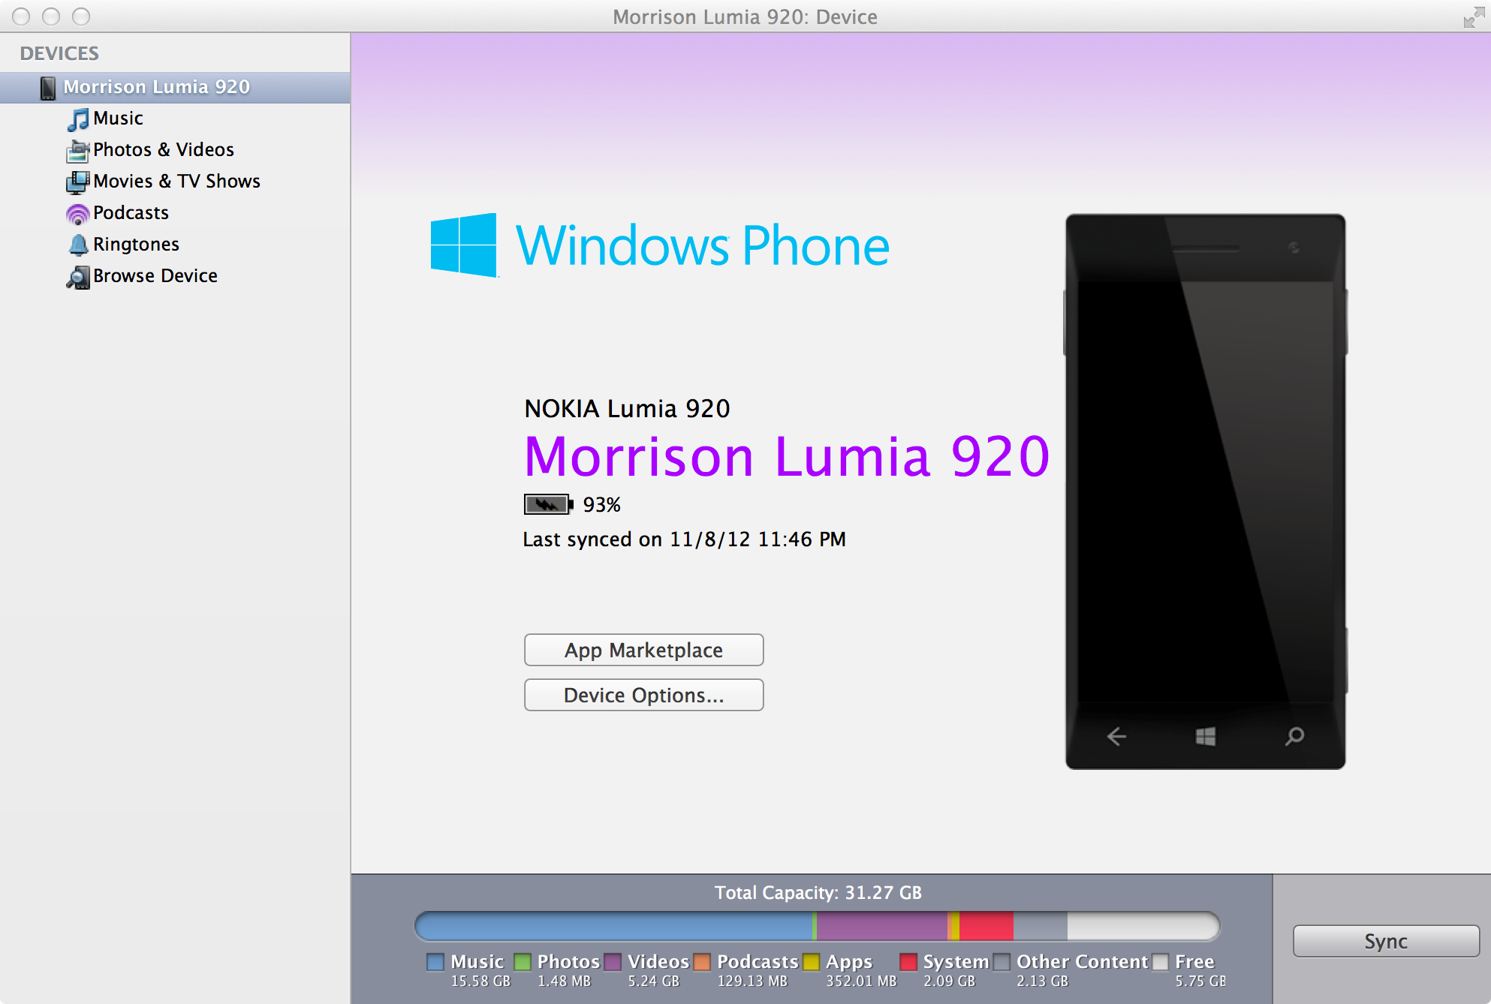Click the red System legend swatch
Image resolution: width=1491 pixels, height=1004 pixels.
(x=908, y=962)
